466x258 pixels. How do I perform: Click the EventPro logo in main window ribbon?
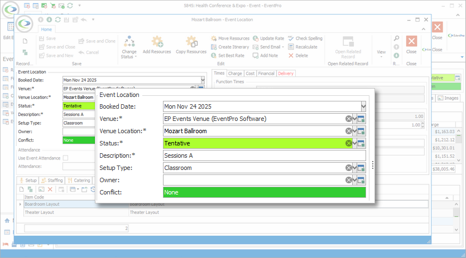(x=456, y=36)
